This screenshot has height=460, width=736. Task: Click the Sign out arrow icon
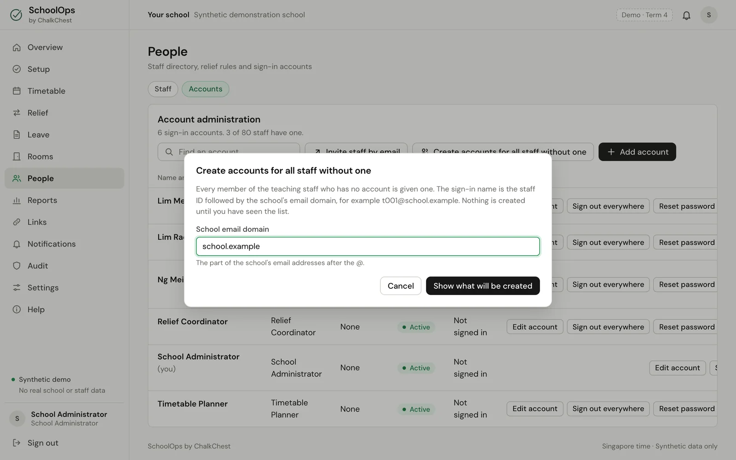17,443
